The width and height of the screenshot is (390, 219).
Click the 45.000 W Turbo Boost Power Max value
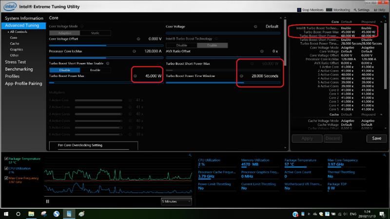(x=153, y=76)
